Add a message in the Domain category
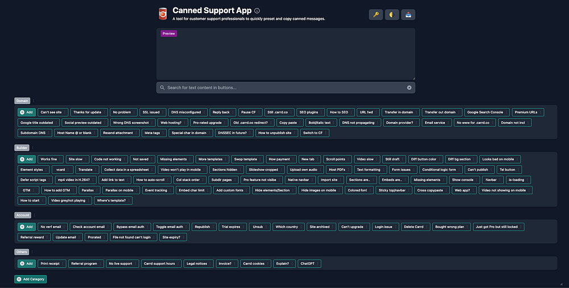569x288 pixels. coord(27,112)
